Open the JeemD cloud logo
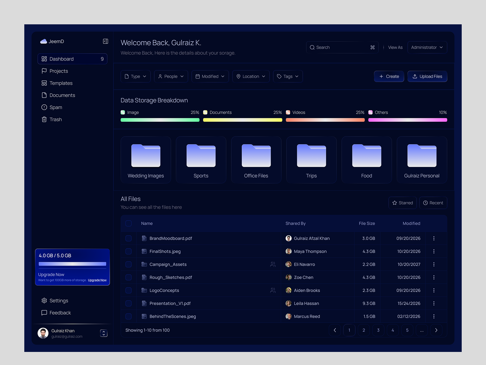Viewport: 486px width, 365px height. [x=43, y=41]
